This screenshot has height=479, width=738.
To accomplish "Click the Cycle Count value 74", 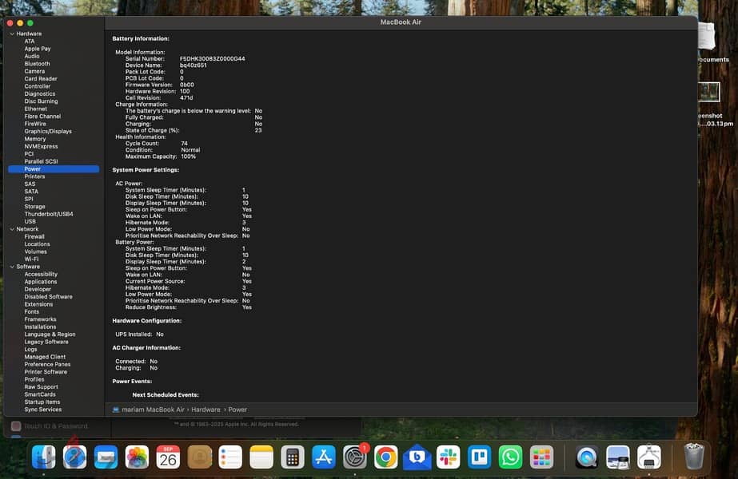I will point(184,144).
